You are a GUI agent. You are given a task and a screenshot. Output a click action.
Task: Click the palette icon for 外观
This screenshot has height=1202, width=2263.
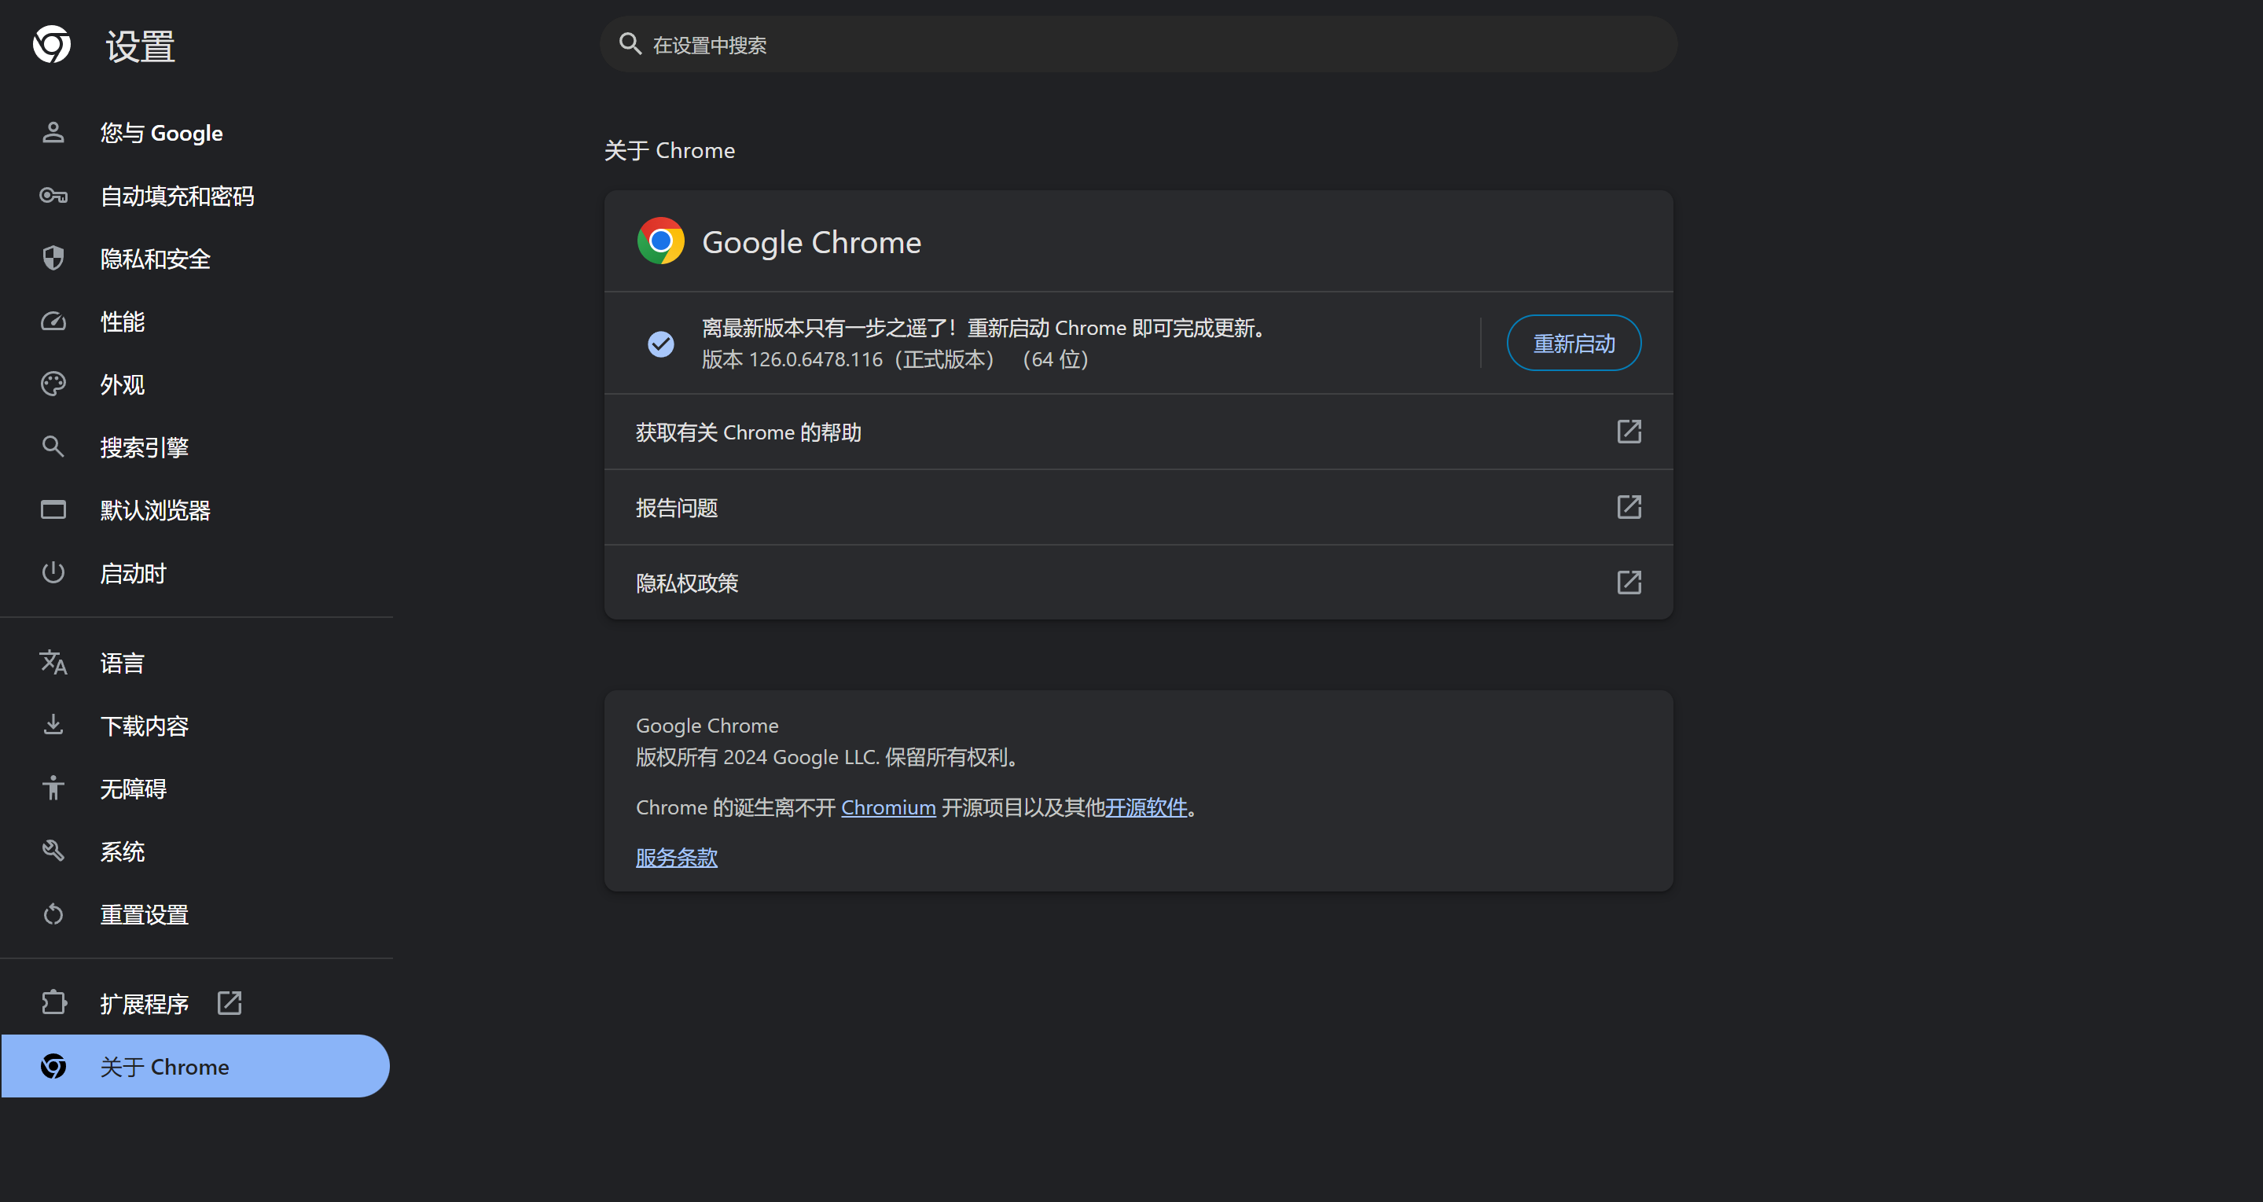point(53,385)
